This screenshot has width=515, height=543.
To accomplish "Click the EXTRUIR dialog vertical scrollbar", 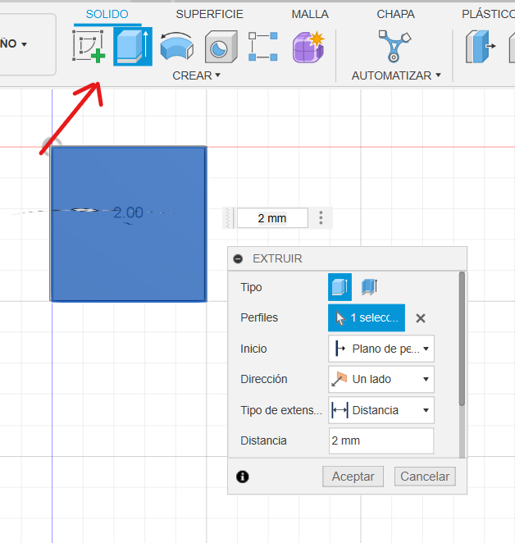I will 462,340.
